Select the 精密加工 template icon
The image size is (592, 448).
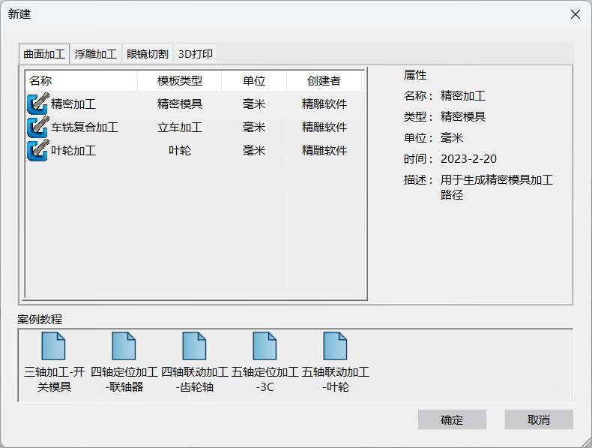[37, 104]
